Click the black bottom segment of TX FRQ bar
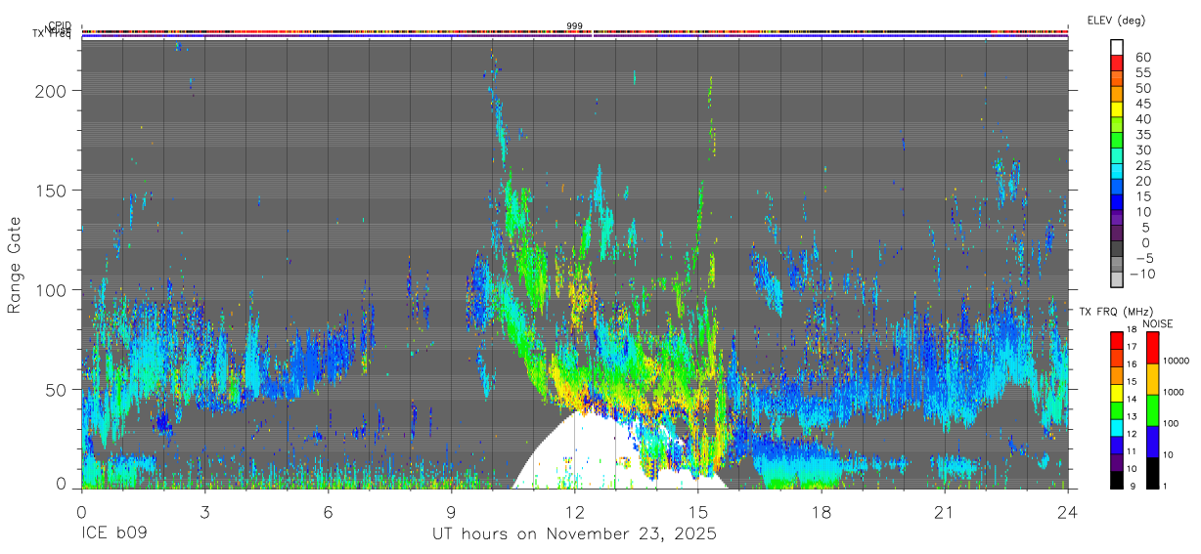The height and width of the screenshot is (554, 1201). click(1117, 480)
